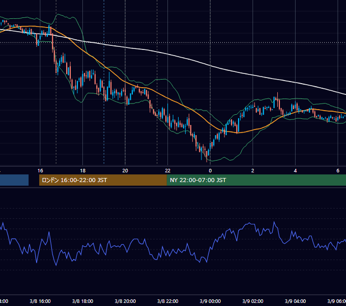Click the 3/9 04:00 date label
Viewport: 346px width, 306px height.
pyautogui.click(x=295, y=301)
